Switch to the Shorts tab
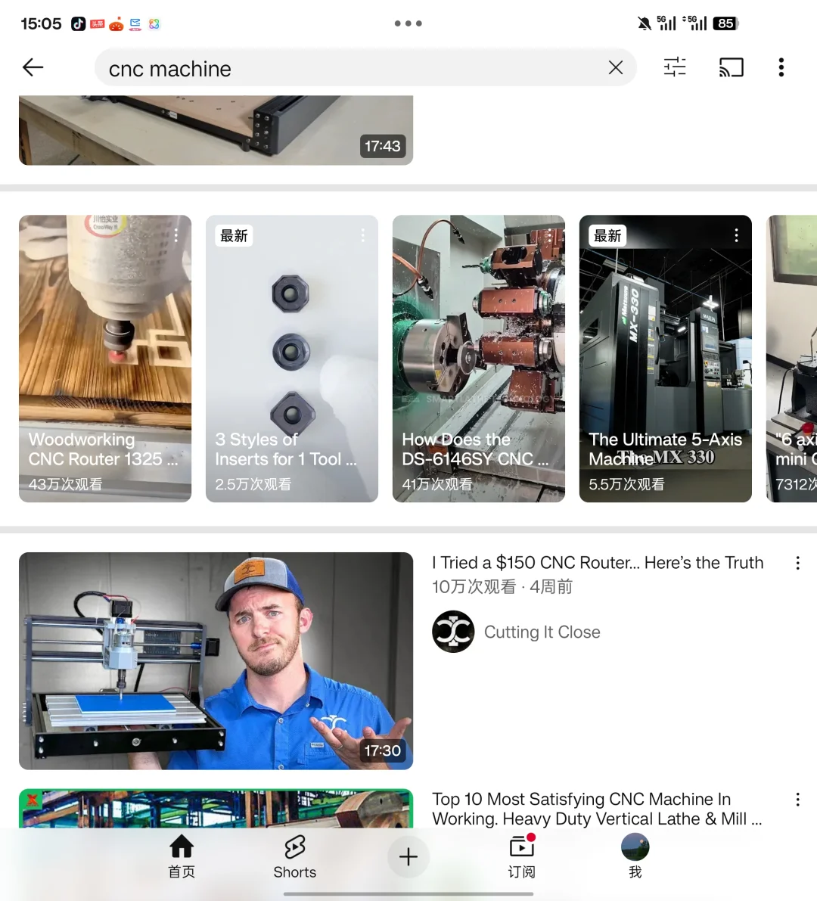Viewport: 817px width, 901px height. coord(295,857)
